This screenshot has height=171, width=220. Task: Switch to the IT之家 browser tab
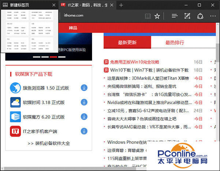click(87, 5)
